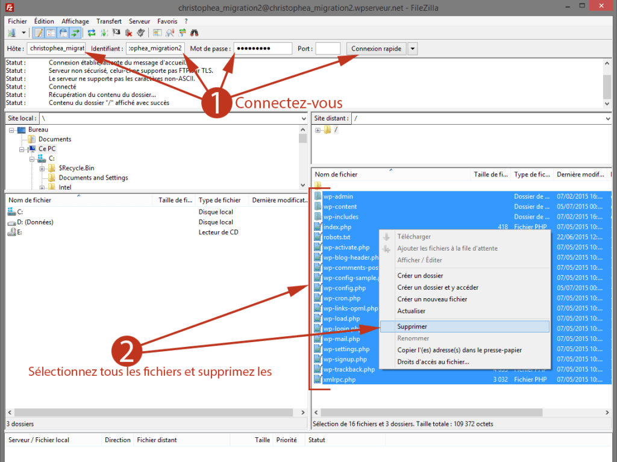Click the Port input field
Viewport: 617px width, 462px height.
[x=328, y=48]
